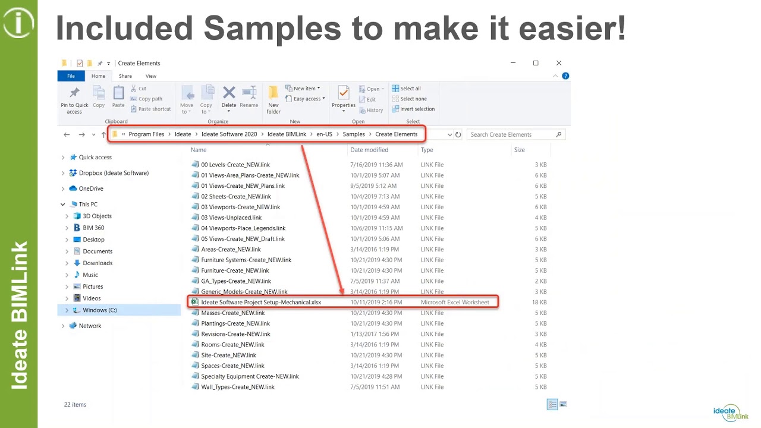Click the Search Create Elements field
The width and height of the screenshot is (761, 428).
point(515,134)
